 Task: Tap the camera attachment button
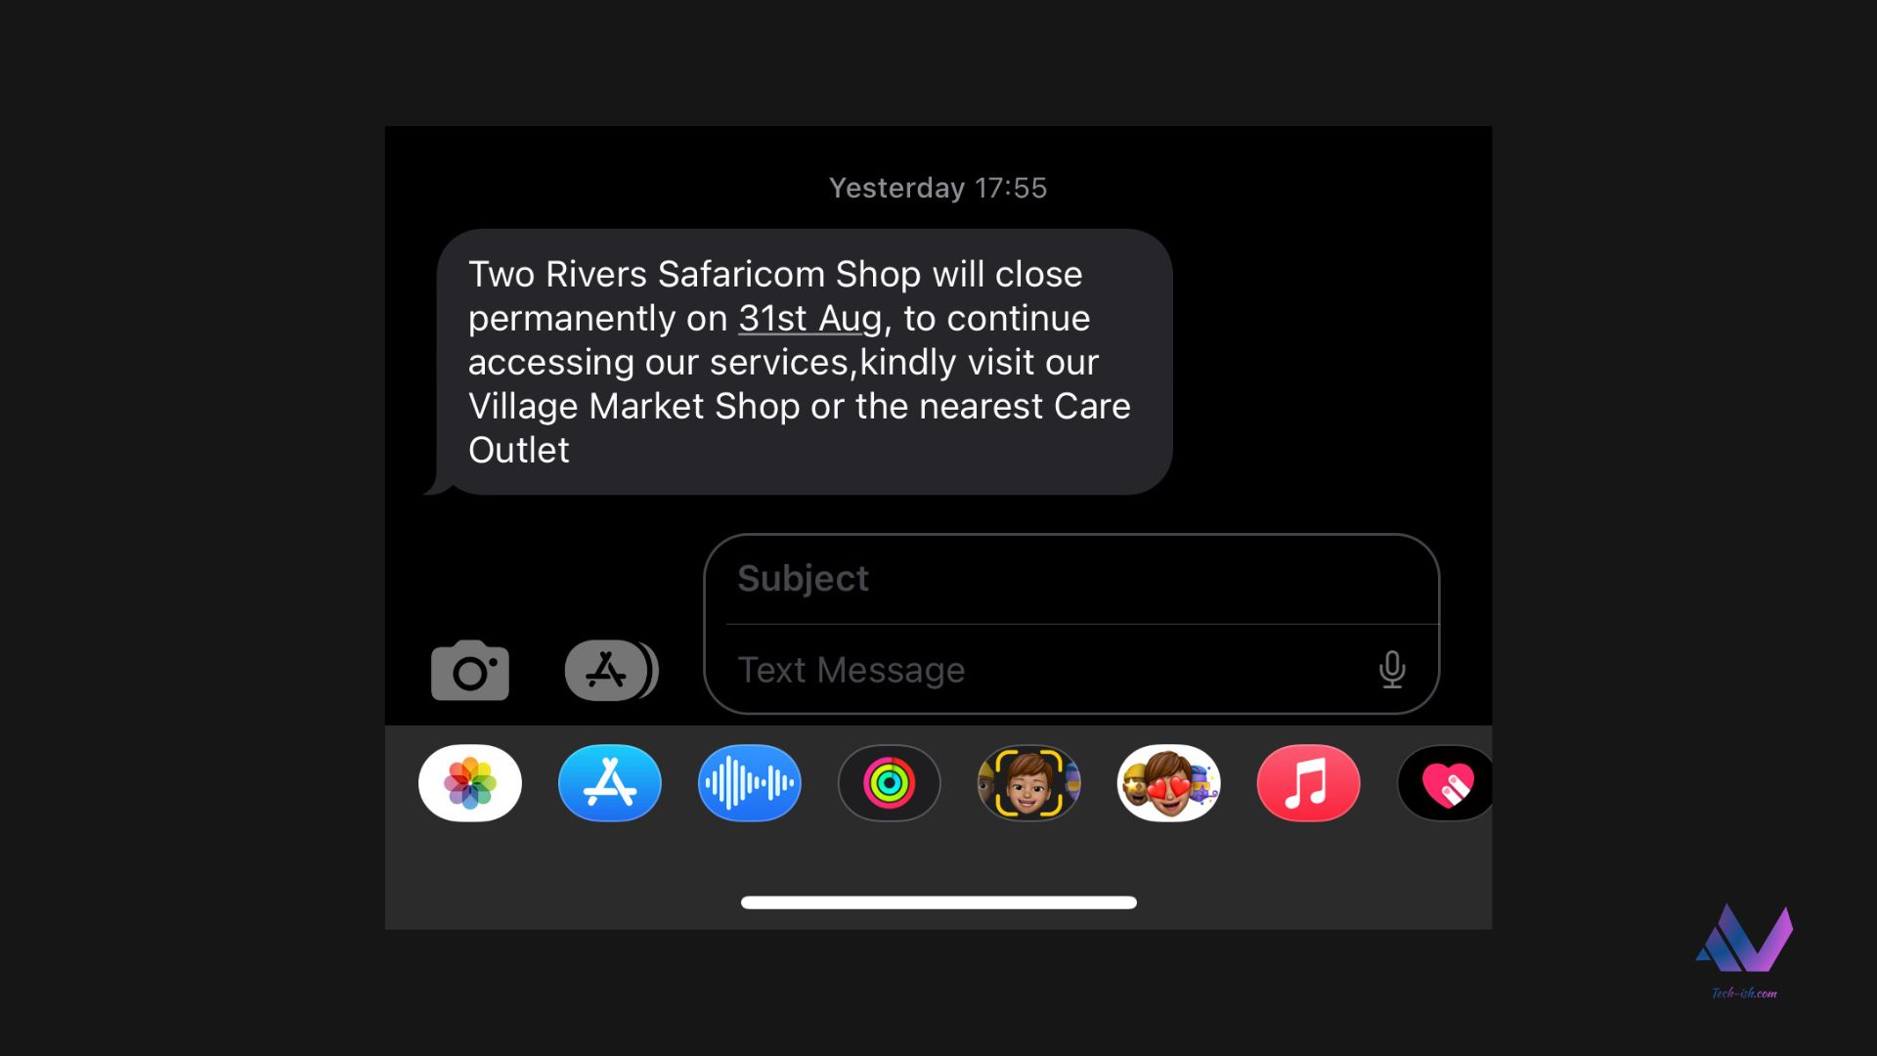[x=468, y=669]
